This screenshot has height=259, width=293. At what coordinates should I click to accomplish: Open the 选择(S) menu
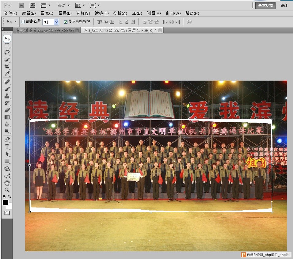tap(83, 13)
